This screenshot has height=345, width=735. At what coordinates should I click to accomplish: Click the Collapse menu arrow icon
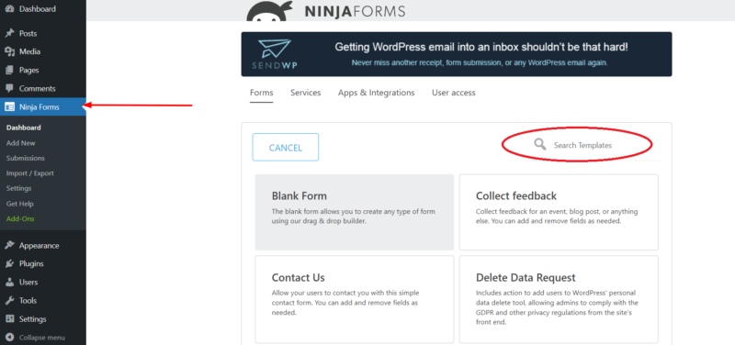click(x=9, y=338)
